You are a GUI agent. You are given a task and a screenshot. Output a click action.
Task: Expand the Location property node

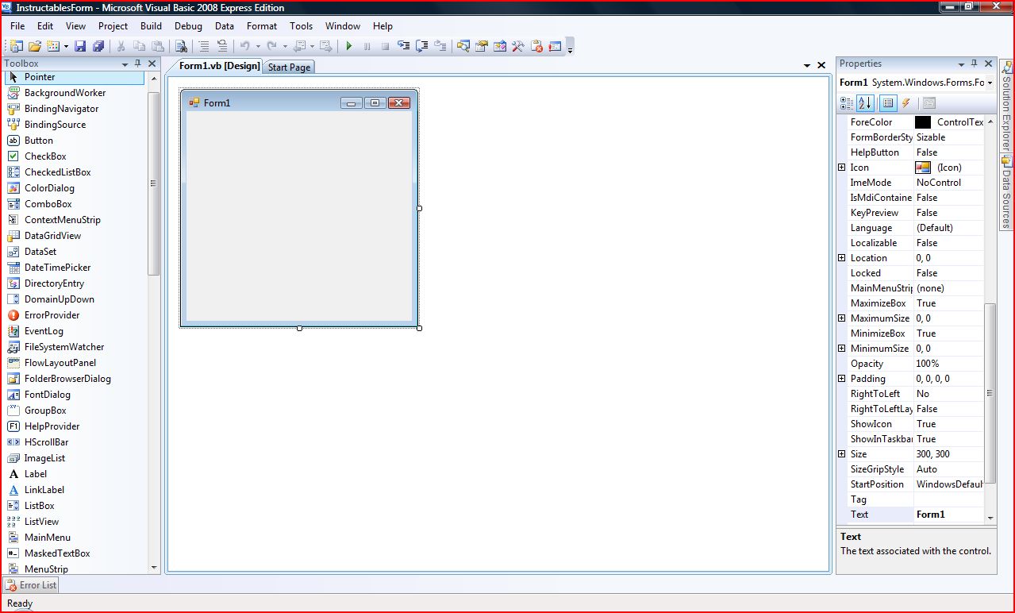point(843,257)
